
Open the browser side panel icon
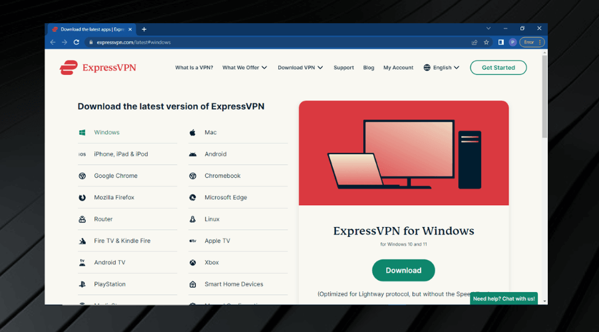point(500,42)
